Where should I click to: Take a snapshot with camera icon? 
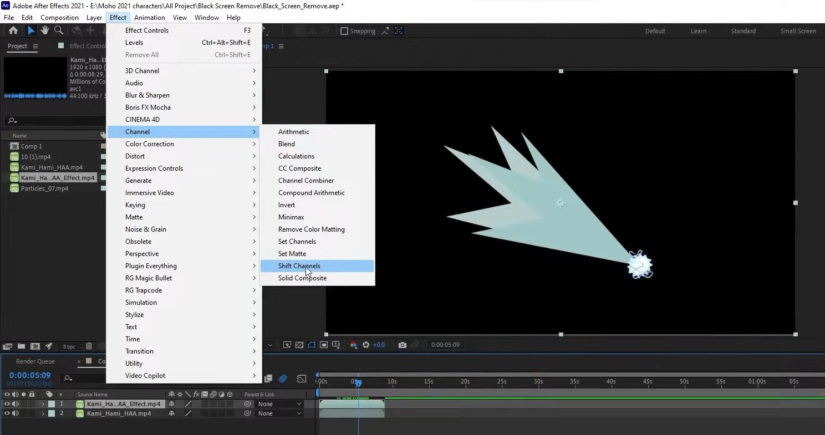(403, 345)
